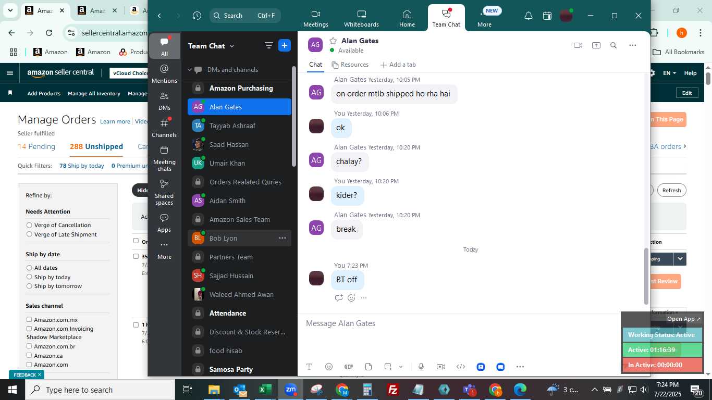This screenshot has width=712, height=400.
Task: Select Verge of Late Shipment option
Action: pyautogui.click(x=29, y=234)
